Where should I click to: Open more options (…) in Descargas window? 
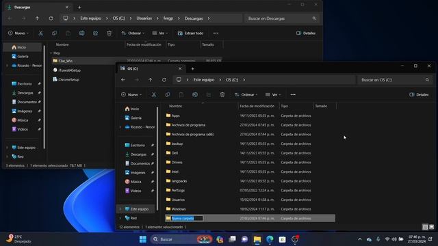pos(216,33)
